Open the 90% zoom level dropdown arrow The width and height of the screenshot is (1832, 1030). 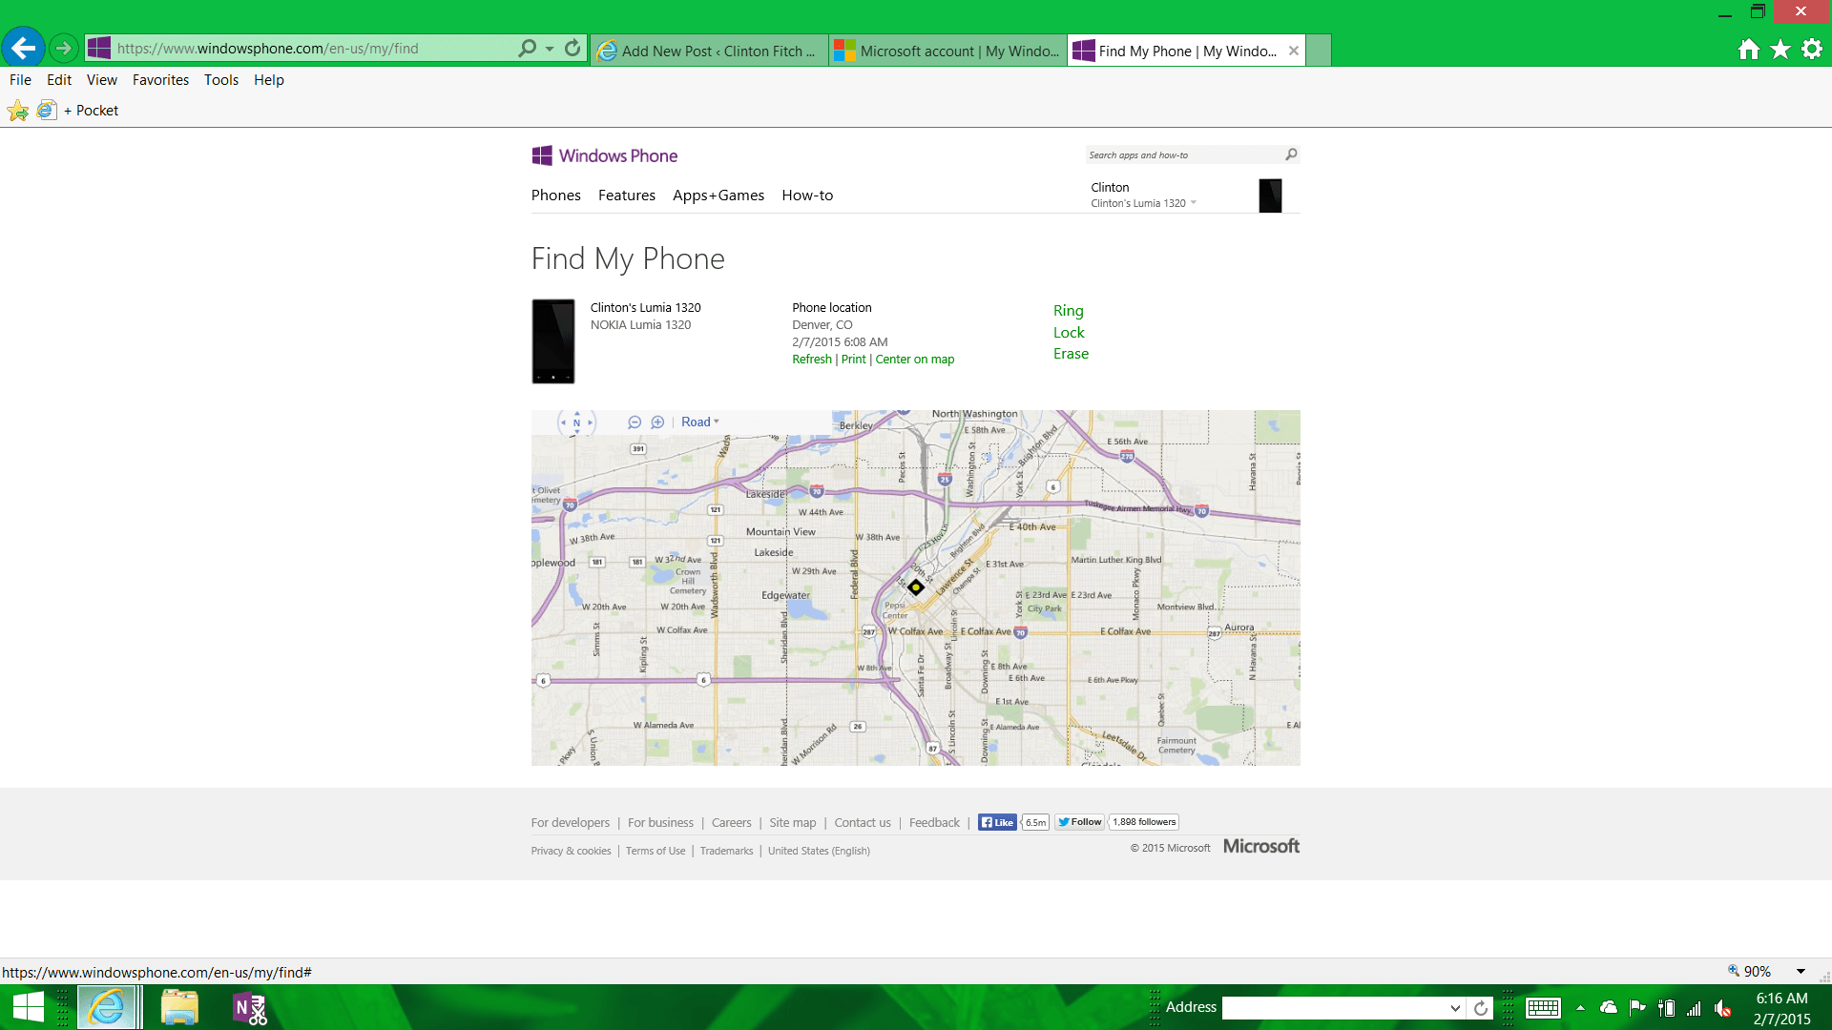tap(1801, 972)
